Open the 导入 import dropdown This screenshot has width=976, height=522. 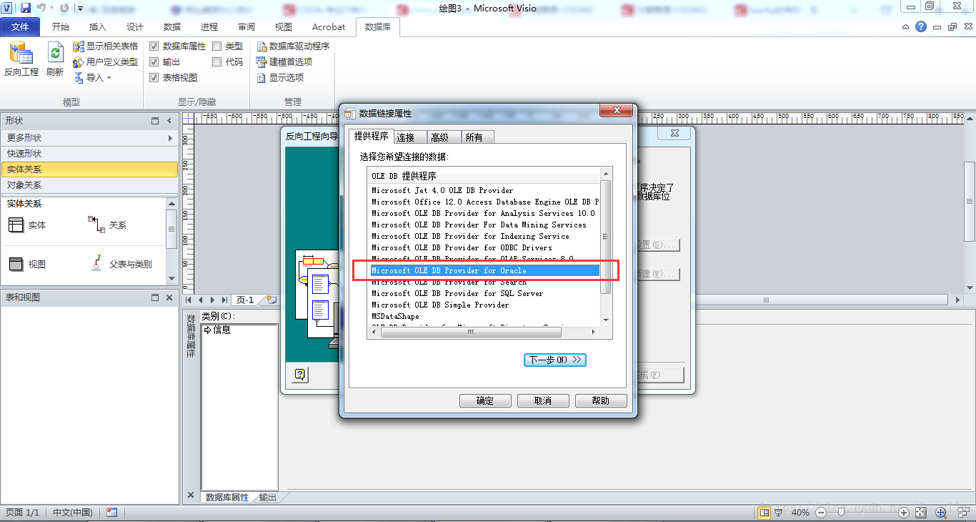coord(93,77)
